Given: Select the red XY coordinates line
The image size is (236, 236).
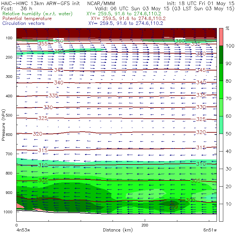Looking at the screenshot, I should (x=128, y=18).
